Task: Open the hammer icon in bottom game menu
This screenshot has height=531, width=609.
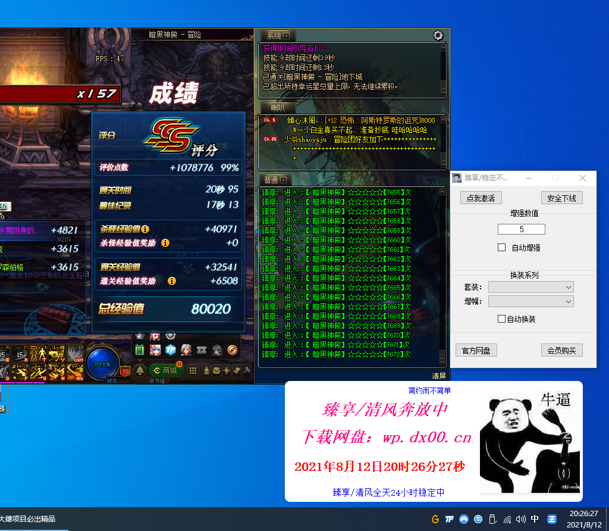Action: pos(247,370)
